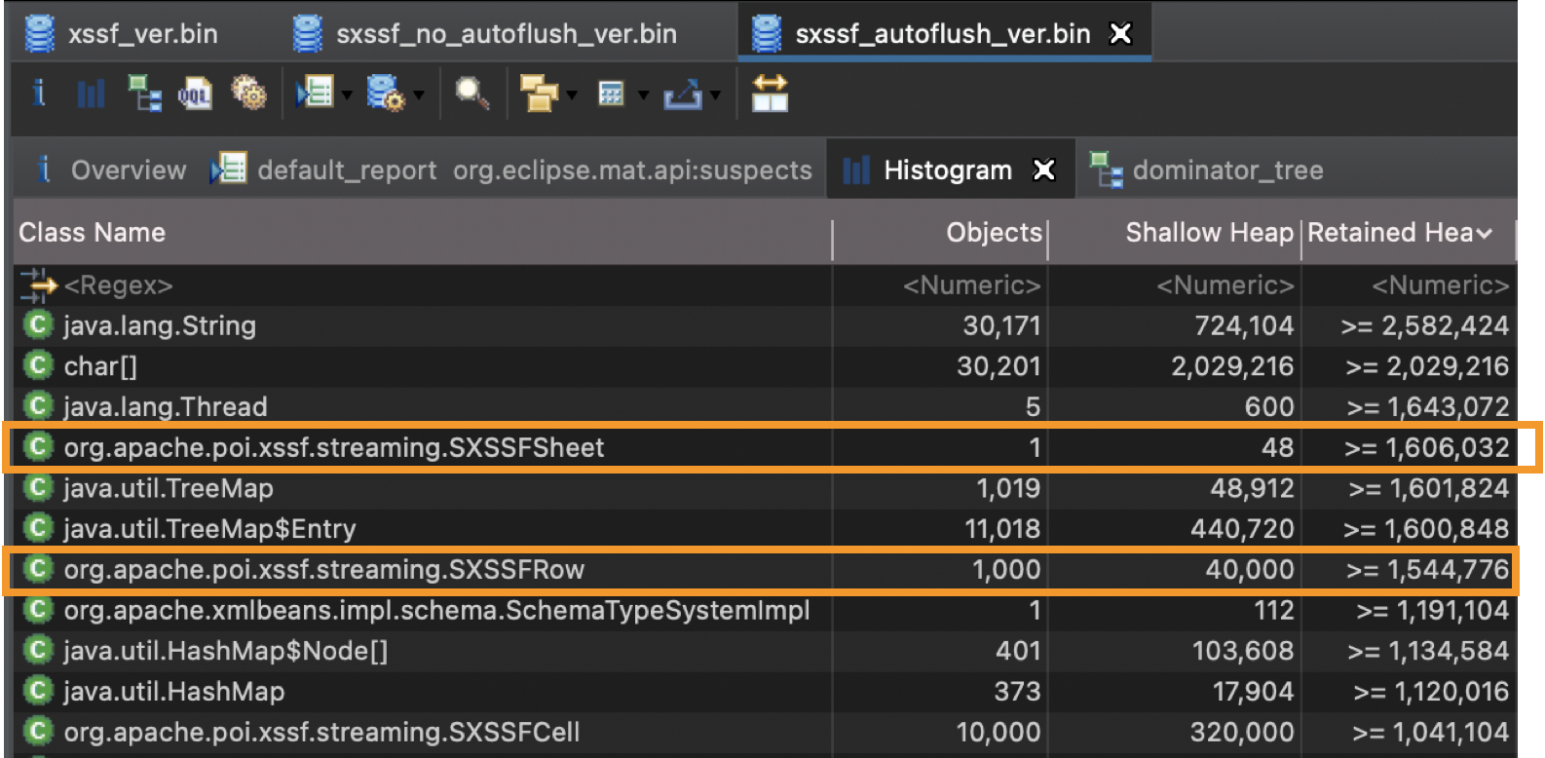Expand the export dropdown arrow

click(715, 95)
